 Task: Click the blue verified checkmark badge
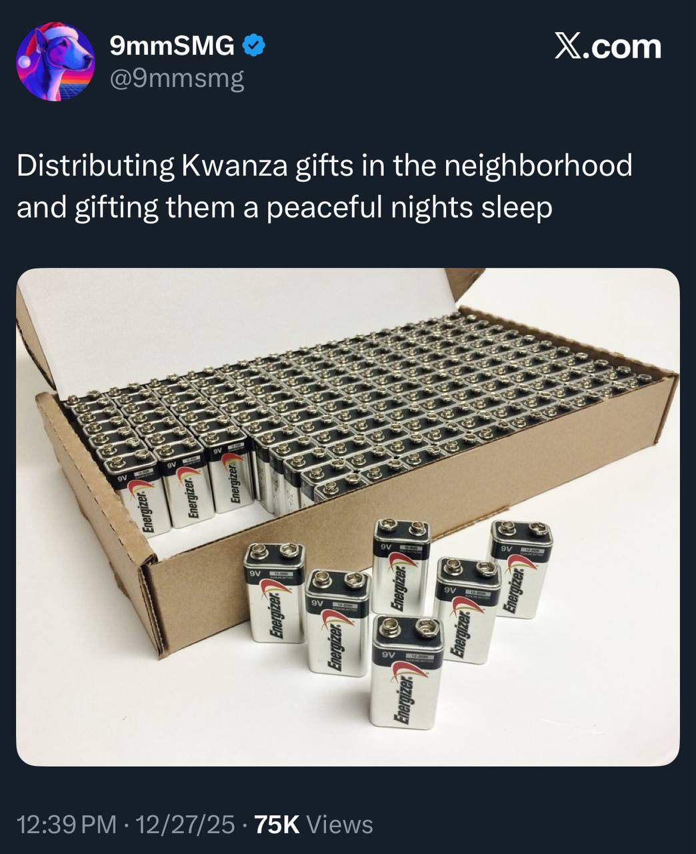(x=253, y=46)
